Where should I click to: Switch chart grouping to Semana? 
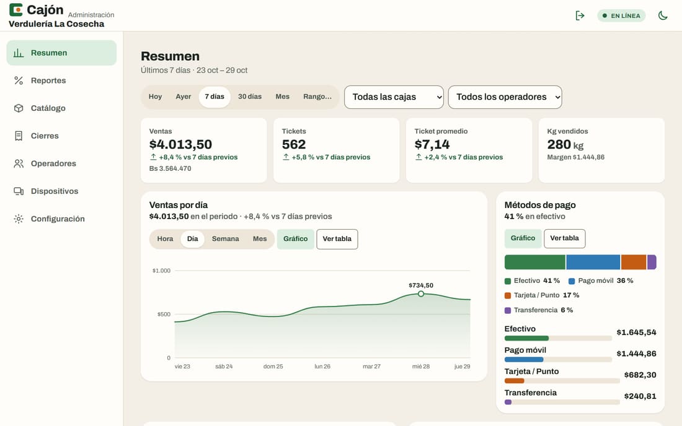click(x=225, y=239)
